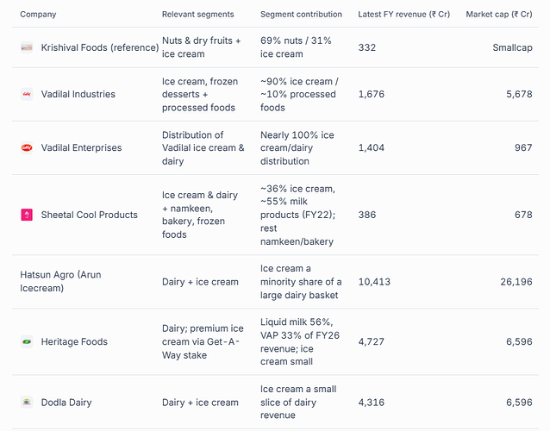The height and width of the screenshot is (431, 550).
Task: Click the Vadilal Industries logo icon
Action: pyautogui.click(x=27, y=94)
